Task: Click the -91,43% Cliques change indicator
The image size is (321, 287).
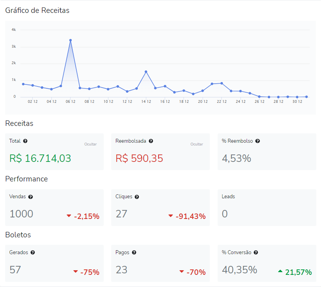Action: 187,216
